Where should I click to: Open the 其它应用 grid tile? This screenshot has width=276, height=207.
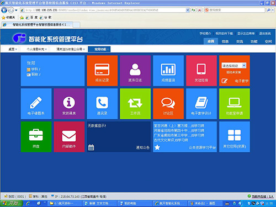point(235,137)
